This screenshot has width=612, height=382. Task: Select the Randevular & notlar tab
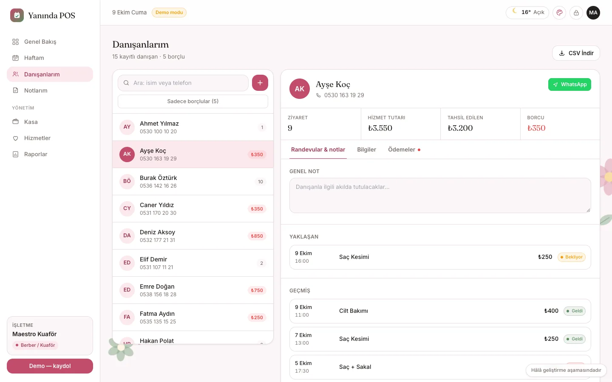(x=318, y=149)
